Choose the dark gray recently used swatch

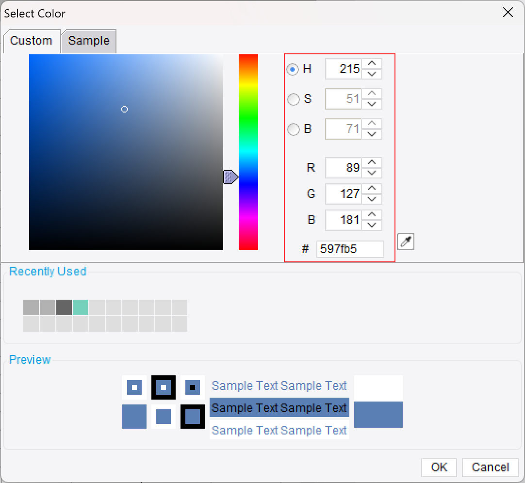point(64,307)
